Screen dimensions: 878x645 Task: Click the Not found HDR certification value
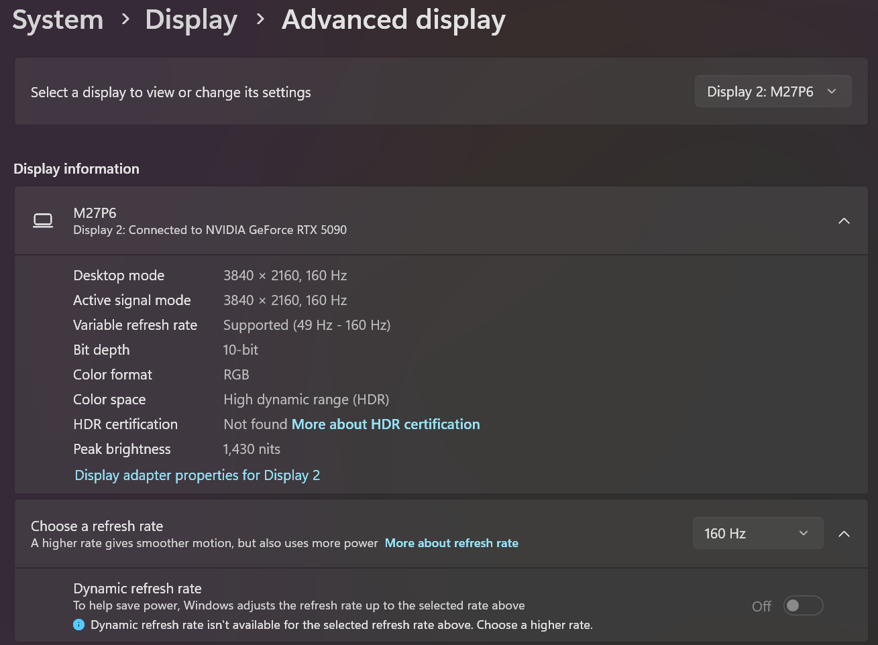click(256, 424)
